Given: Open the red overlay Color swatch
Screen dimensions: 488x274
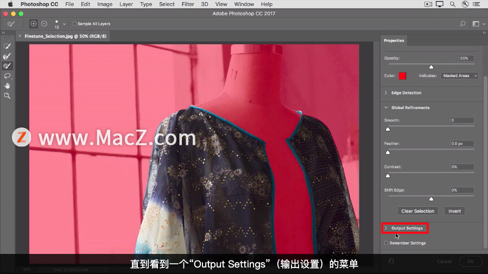Looking at the screenshot, I should pyautogui.click(x=402, y=75).
